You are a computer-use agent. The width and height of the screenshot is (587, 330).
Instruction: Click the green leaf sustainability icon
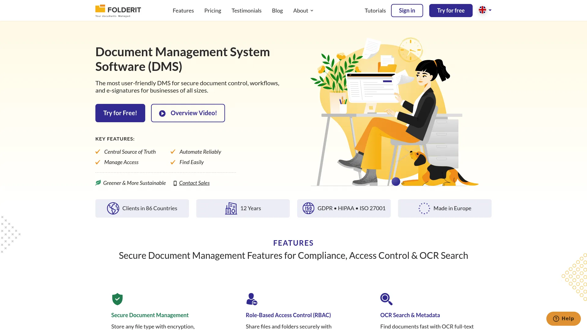[x=98, y=183]
